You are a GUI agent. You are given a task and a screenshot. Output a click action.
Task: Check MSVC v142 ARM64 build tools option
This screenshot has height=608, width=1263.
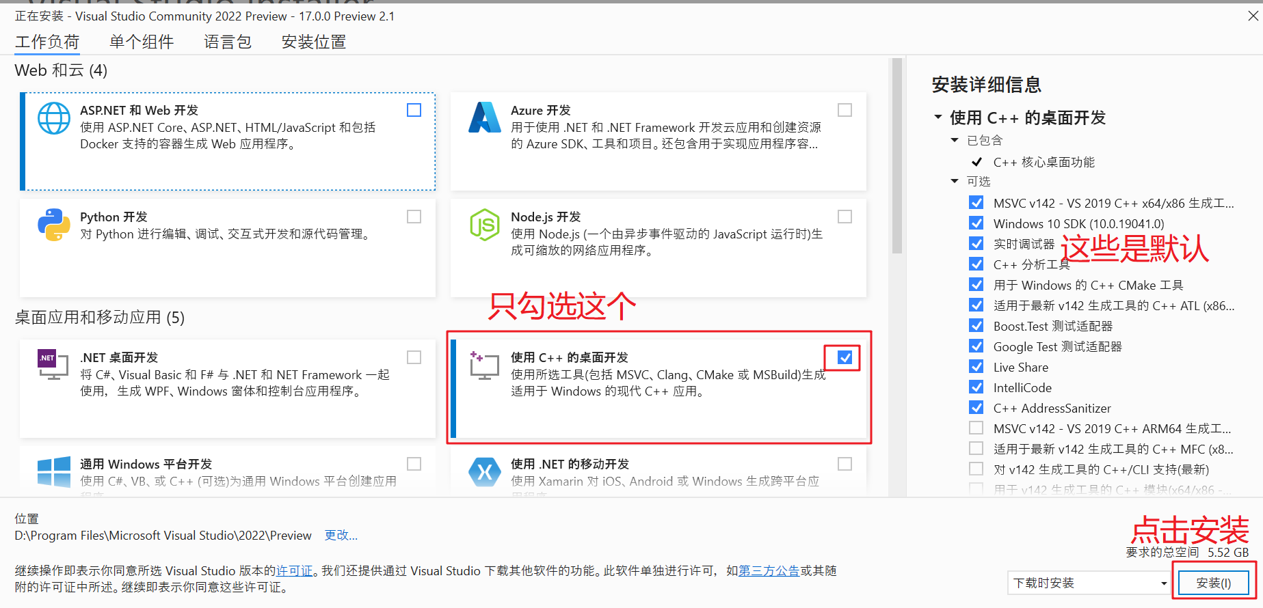pos(976,428)
